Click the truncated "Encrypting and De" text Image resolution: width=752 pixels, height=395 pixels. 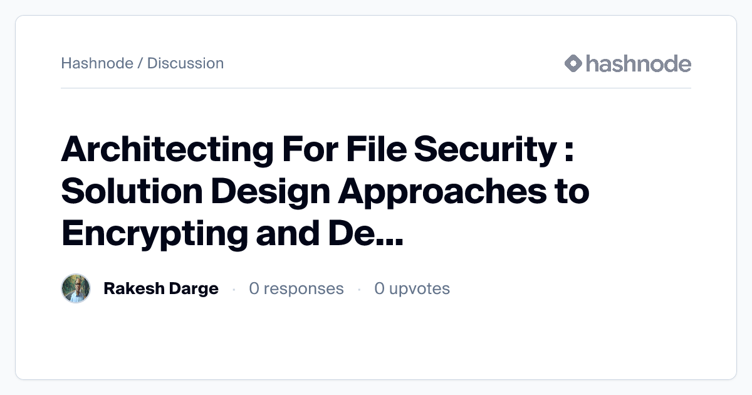point(216,233)
